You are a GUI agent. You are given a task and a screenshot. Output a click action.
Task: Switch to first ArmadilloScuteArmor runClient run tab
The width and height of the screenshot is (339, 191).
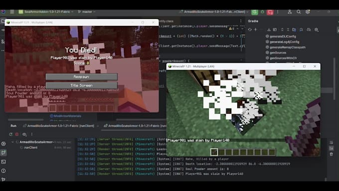click(x=59, y=126)
